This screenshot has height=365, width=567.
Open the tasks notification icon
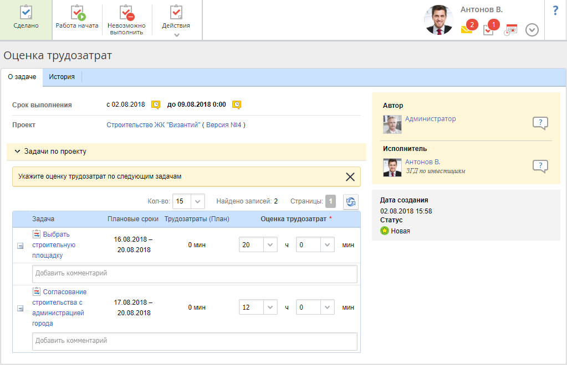click(488, 30)
